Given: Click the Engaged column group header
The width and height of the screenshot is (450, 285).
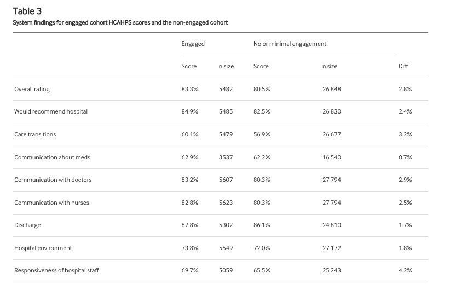Looking at the screenshot, I should click(x=193, y=44).
